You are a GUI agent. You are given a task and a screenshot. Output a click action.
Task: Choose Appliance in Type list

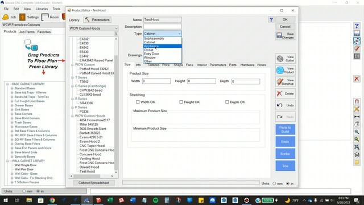tap(163, 46)
